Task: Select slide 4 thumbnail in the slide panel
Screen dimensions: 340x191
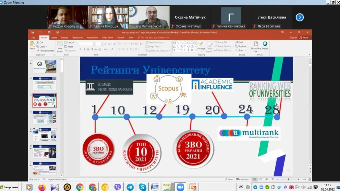Action: click(x=44, y=117)
